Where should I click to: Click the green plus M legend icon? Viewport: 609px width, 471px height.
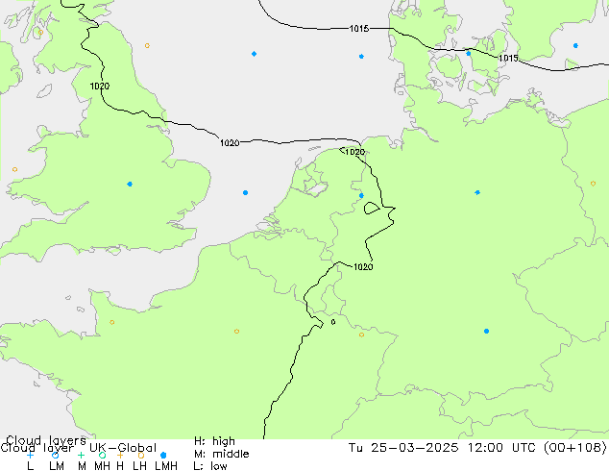[81, 455]
